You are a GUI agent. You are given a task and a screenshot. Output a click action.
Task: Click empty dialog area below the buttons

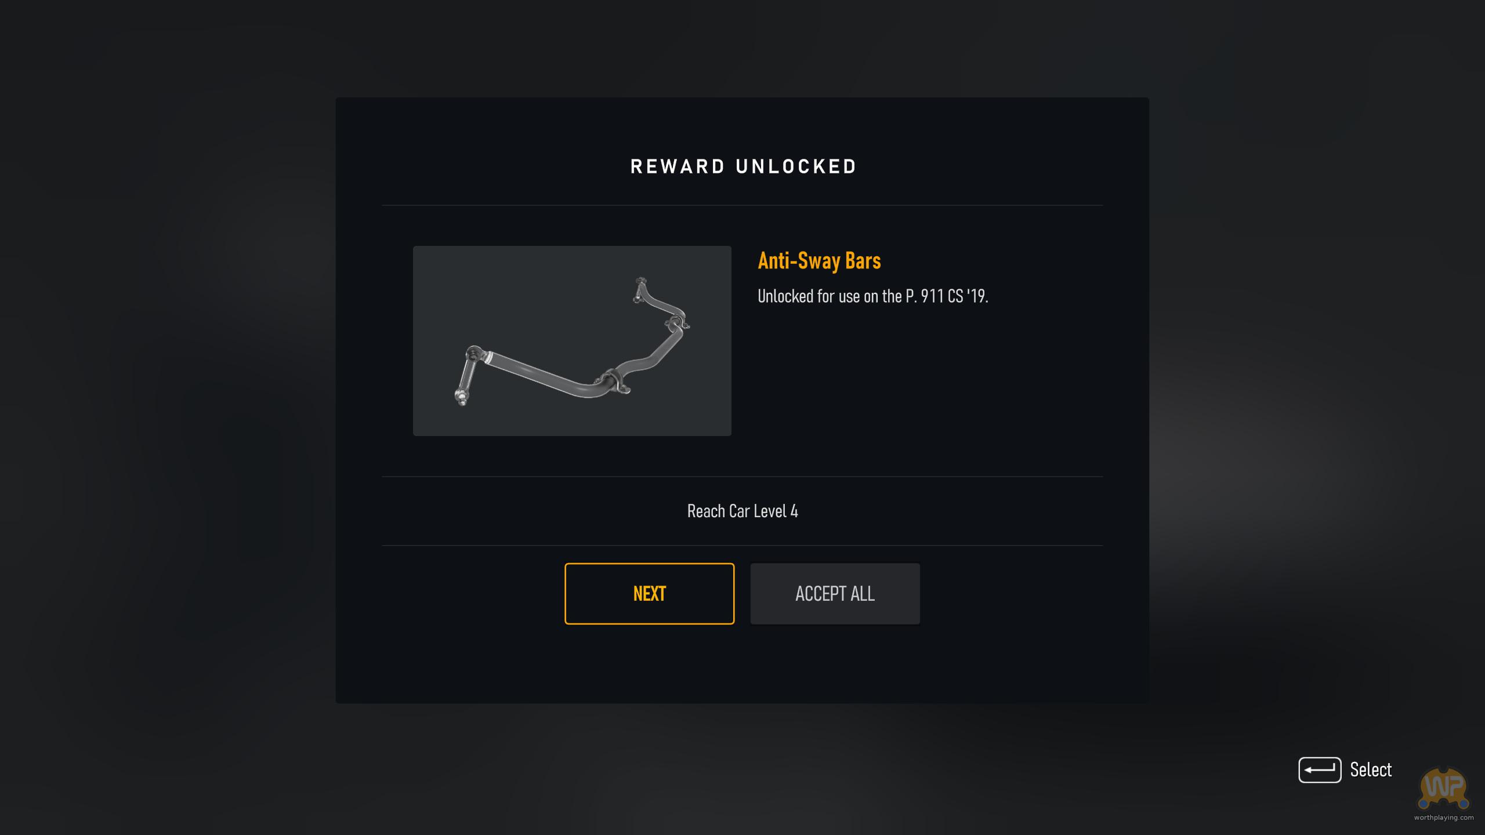point(742,664)
